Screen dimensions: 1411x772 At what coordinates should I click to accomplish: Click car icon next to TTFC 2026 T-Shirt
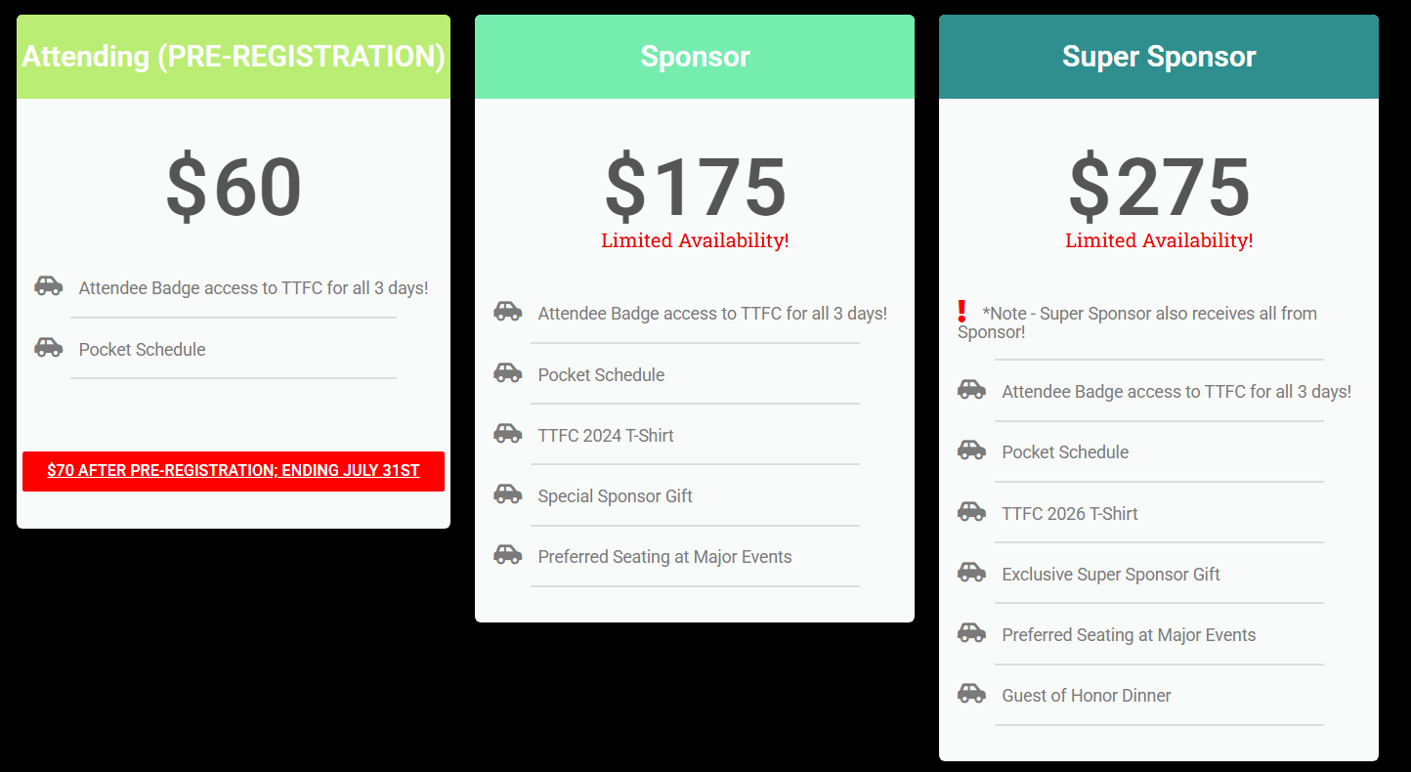click(971, 511)
